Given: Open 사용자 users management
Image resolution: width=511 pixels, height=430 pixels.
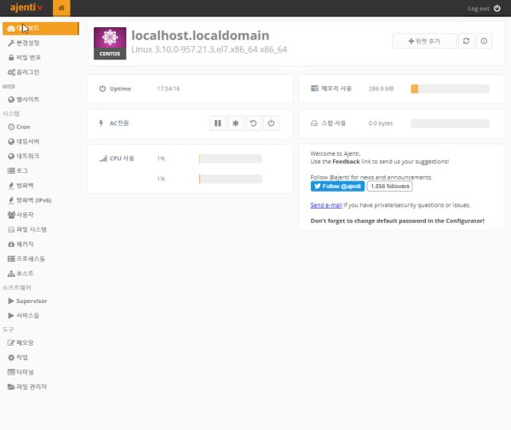Looking at the screenshot, I should pyautogui.click(x=20, y=215).
